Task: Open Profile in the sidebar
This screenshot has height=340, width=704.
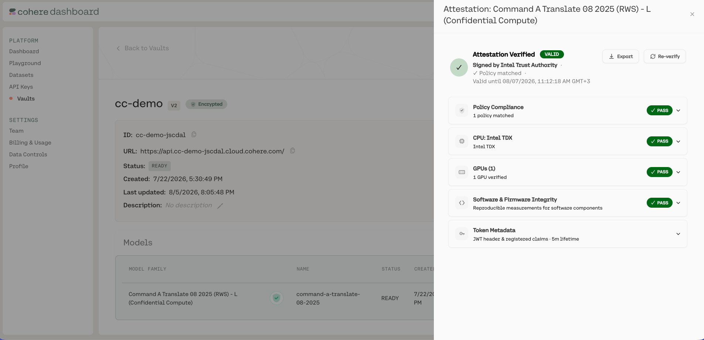Action: click(x=19, y=166)
